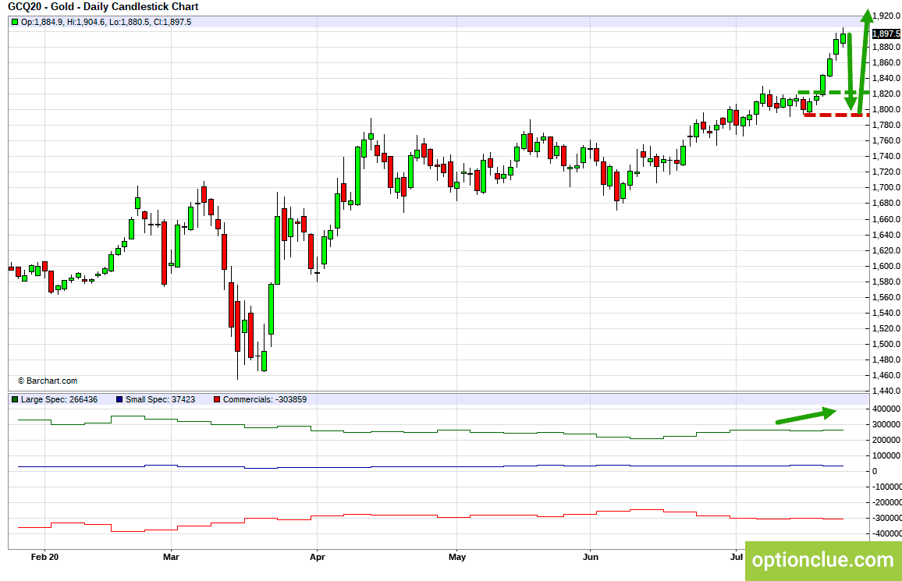Viewport: 902px width, 581px height.
Task: Click the -300000 positions axis label
Action: (x=886, y=518)
